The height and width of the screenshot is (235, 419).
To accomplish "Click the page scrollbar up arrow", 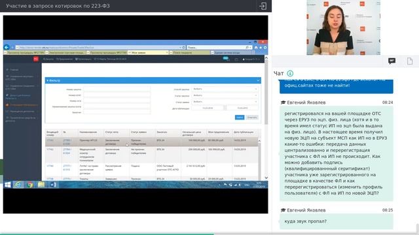I will 266,57.
